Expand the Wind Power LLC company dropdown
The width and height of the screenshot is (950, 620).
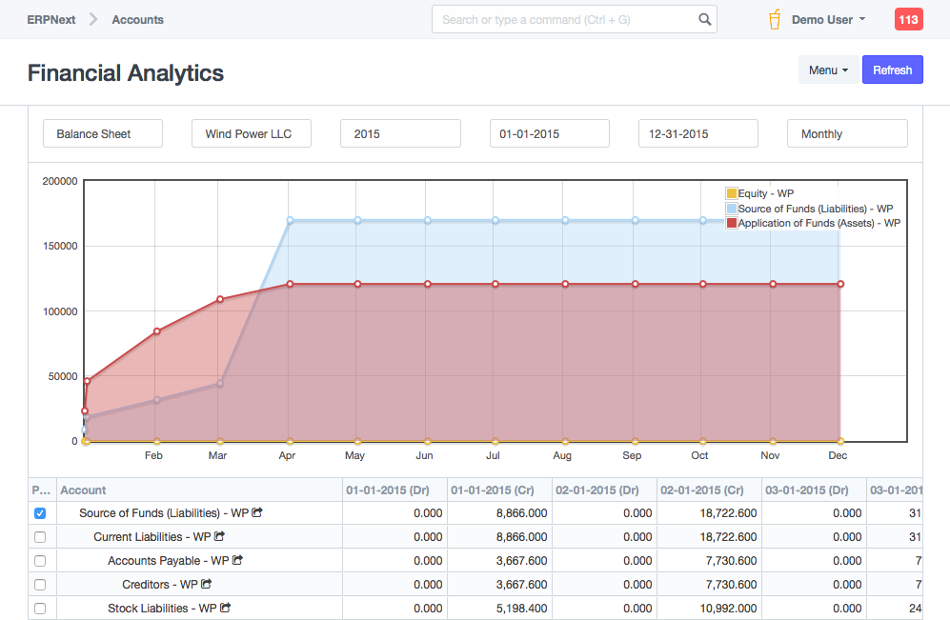[252, 134]
